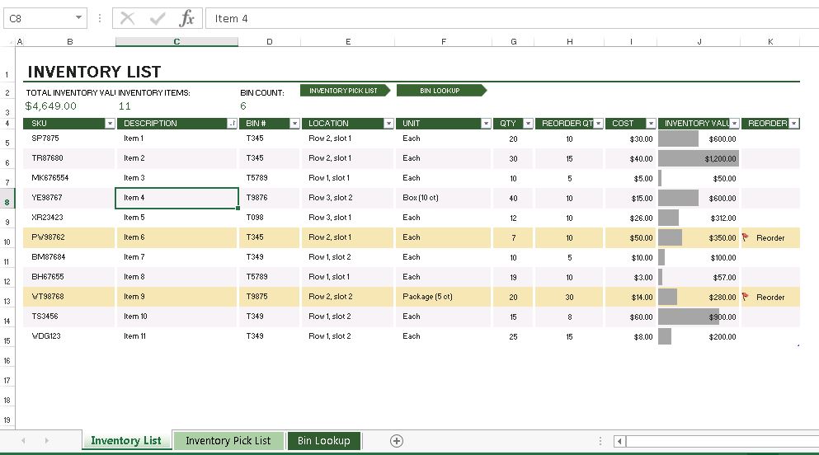819x455 pixels.
Task: Click the Cancel X icon in formula bar
Action: click(128, 18)
